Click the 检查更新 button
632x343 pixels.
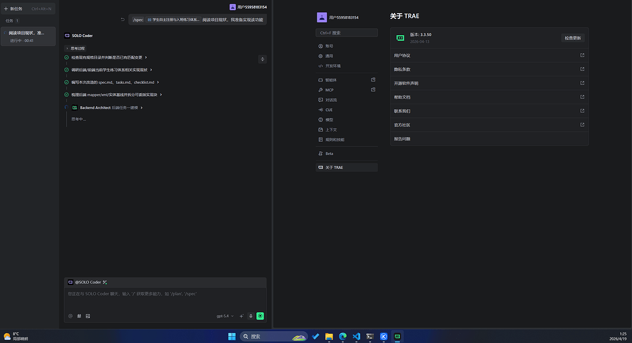tap(573, 38)
